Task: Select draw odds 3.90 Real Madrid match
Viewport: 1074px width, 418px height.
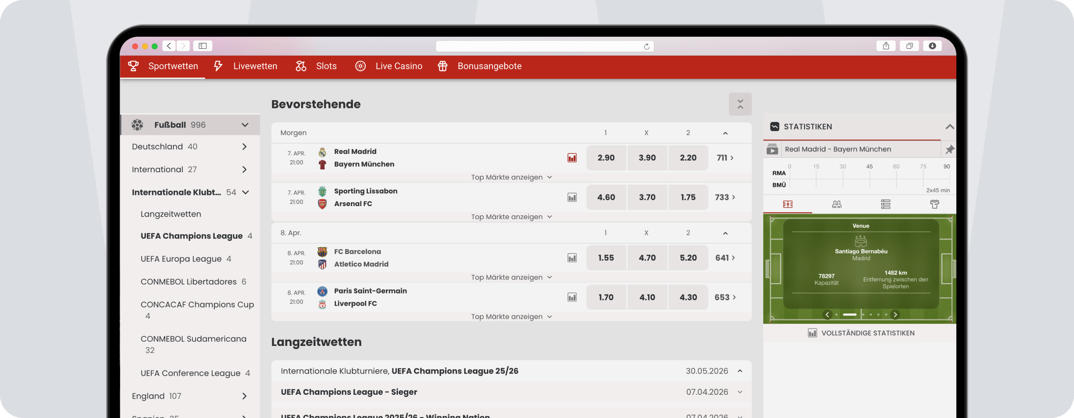Action: click(647, 158)
